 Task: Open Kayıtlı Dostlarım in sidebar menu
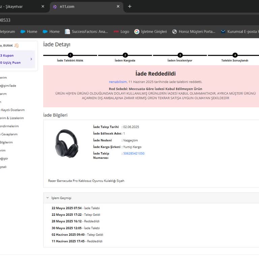coord(12,110)
